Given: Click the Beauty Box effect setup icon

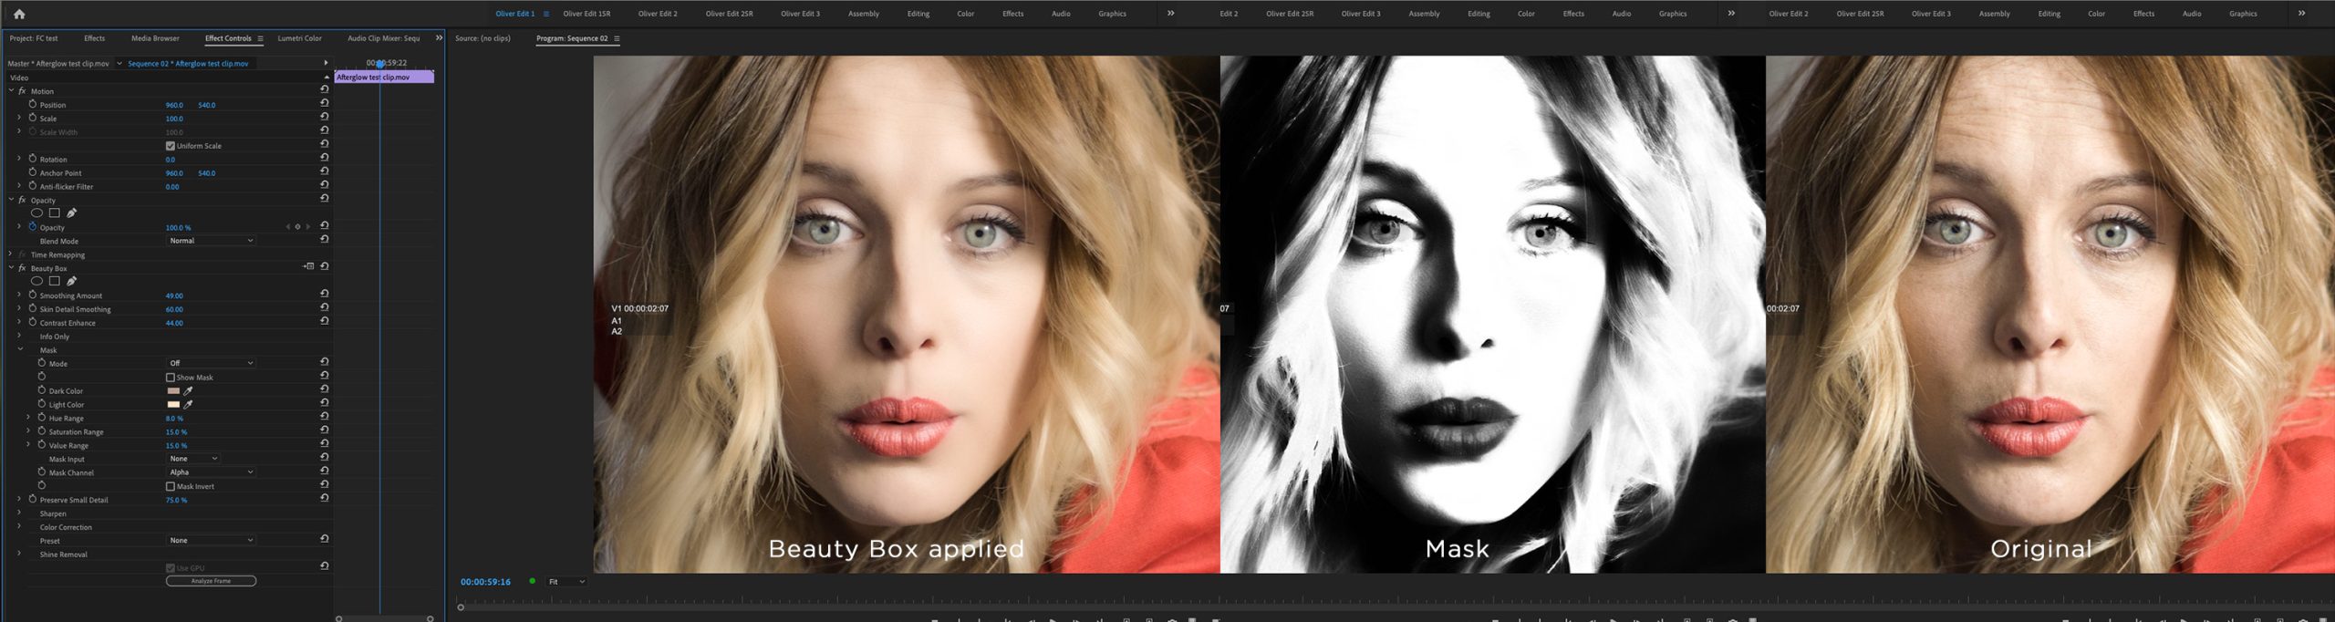Looking at the screenshot, I should coord(309,267).
